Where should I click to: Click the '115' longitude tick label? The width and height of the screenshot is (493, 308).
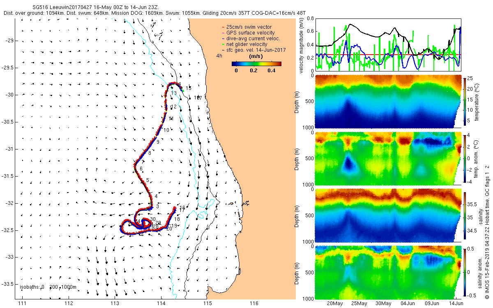tap(207, 303)
